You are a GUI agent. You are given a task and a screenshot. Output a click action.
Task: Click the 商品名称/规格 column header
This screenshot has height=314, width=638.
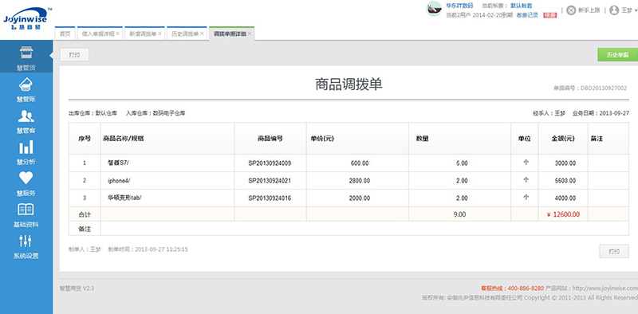tap(167, 139)
